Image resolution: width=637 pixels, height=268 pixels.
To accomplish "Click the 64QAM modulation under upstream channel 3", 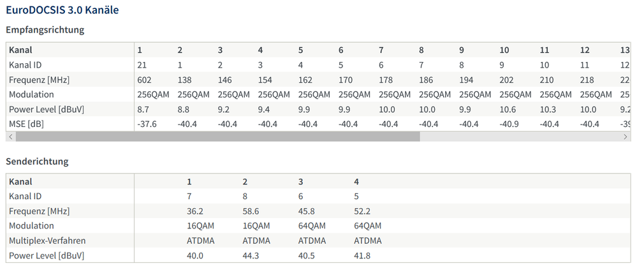I will 312,226.
